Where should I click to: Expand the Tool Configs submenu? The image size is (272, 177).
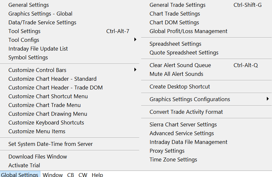click(x=24, y=40)
